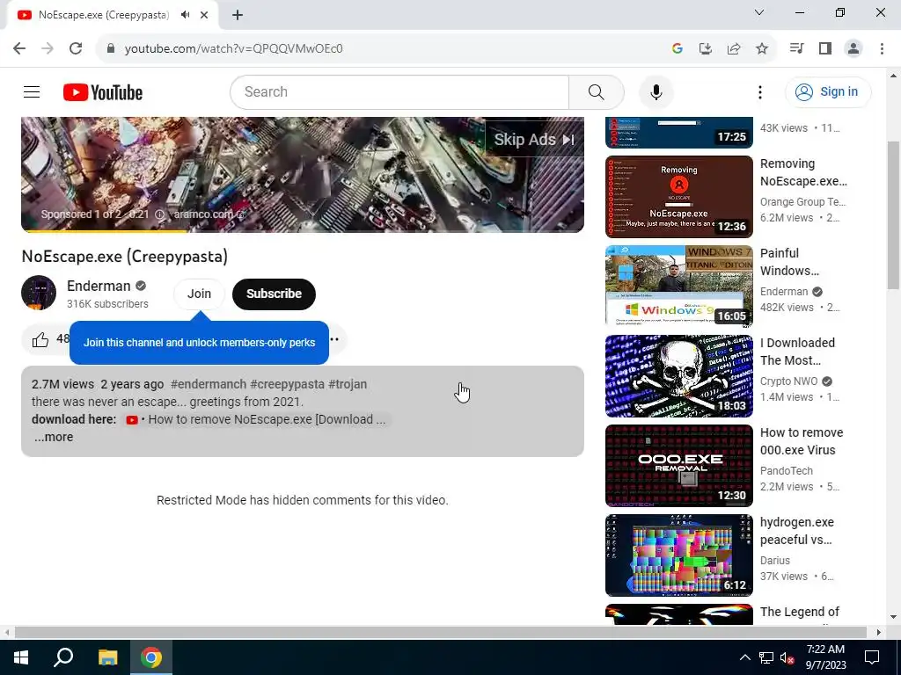Click the 'Removing NoEscape.exe' title
This screenshot has height=675, width=901.
coord(802,172)
